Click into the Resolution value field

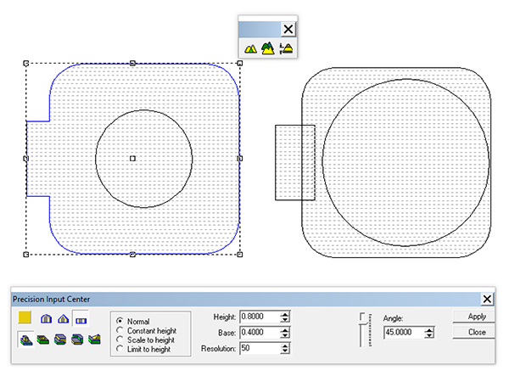point(260,348)
